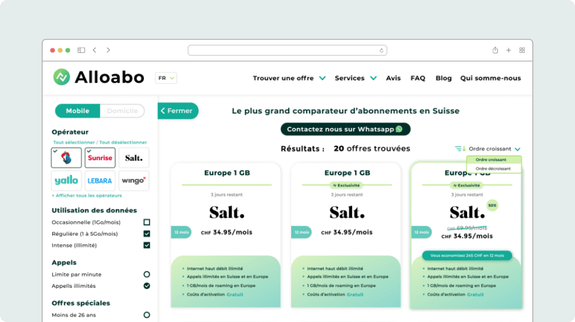
Task: Uncheck Régulière (1 à 5Go/mois) checkbox
Action: (x=147, y=234)
